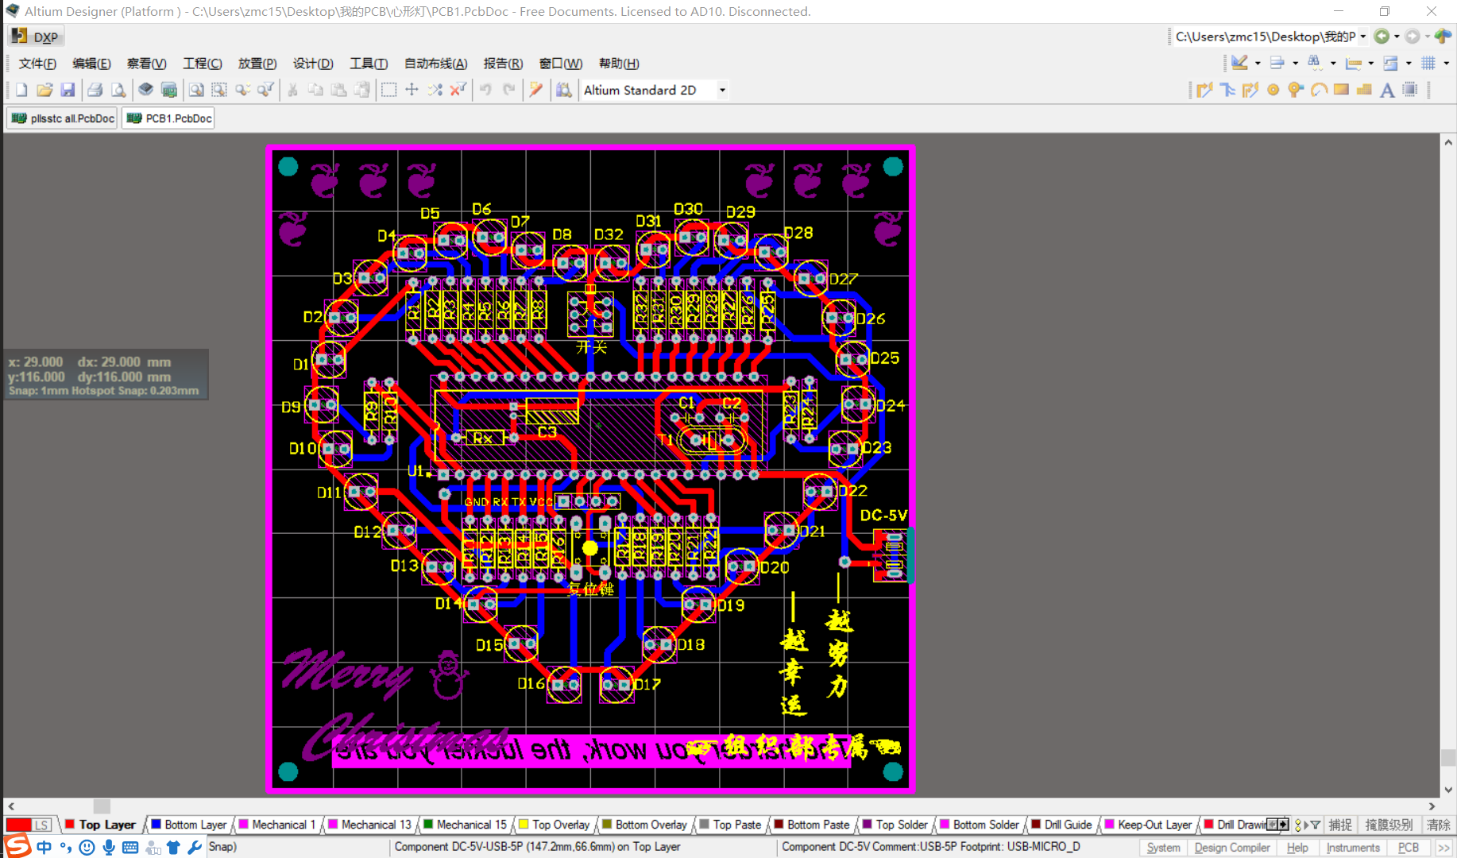The width and height of the screenshot is (1457, 858).
Task: Expand the dimension tools dropdown arrow
Action: point(1371,63)
